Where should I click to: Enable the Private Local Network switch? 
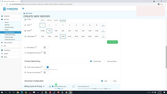click(46, 73)
